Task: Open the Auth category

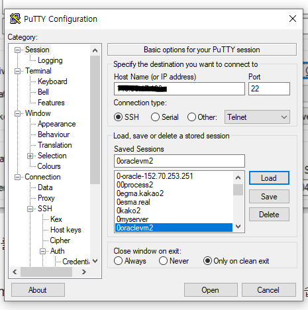Action: tap(57, 251)
